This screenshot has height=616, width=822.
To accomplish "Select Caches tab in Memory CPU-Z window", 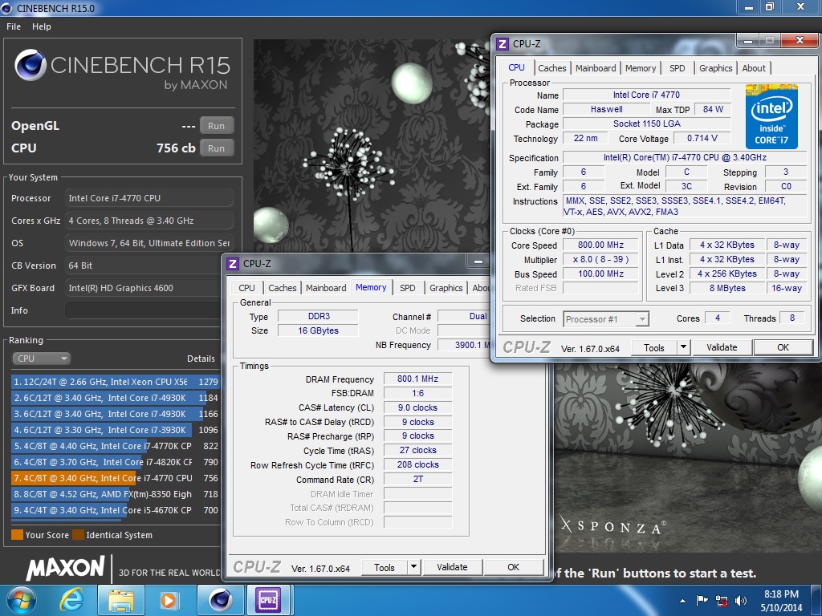I will (x=282, y=288).
